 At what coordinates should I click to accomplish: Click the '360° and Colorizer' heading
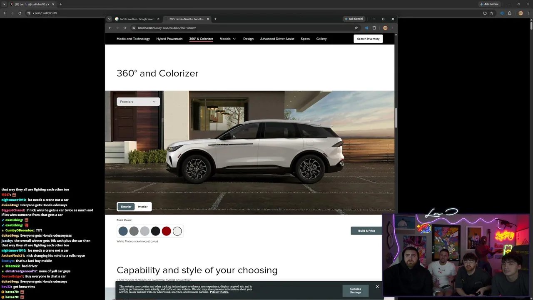[157, 73]
